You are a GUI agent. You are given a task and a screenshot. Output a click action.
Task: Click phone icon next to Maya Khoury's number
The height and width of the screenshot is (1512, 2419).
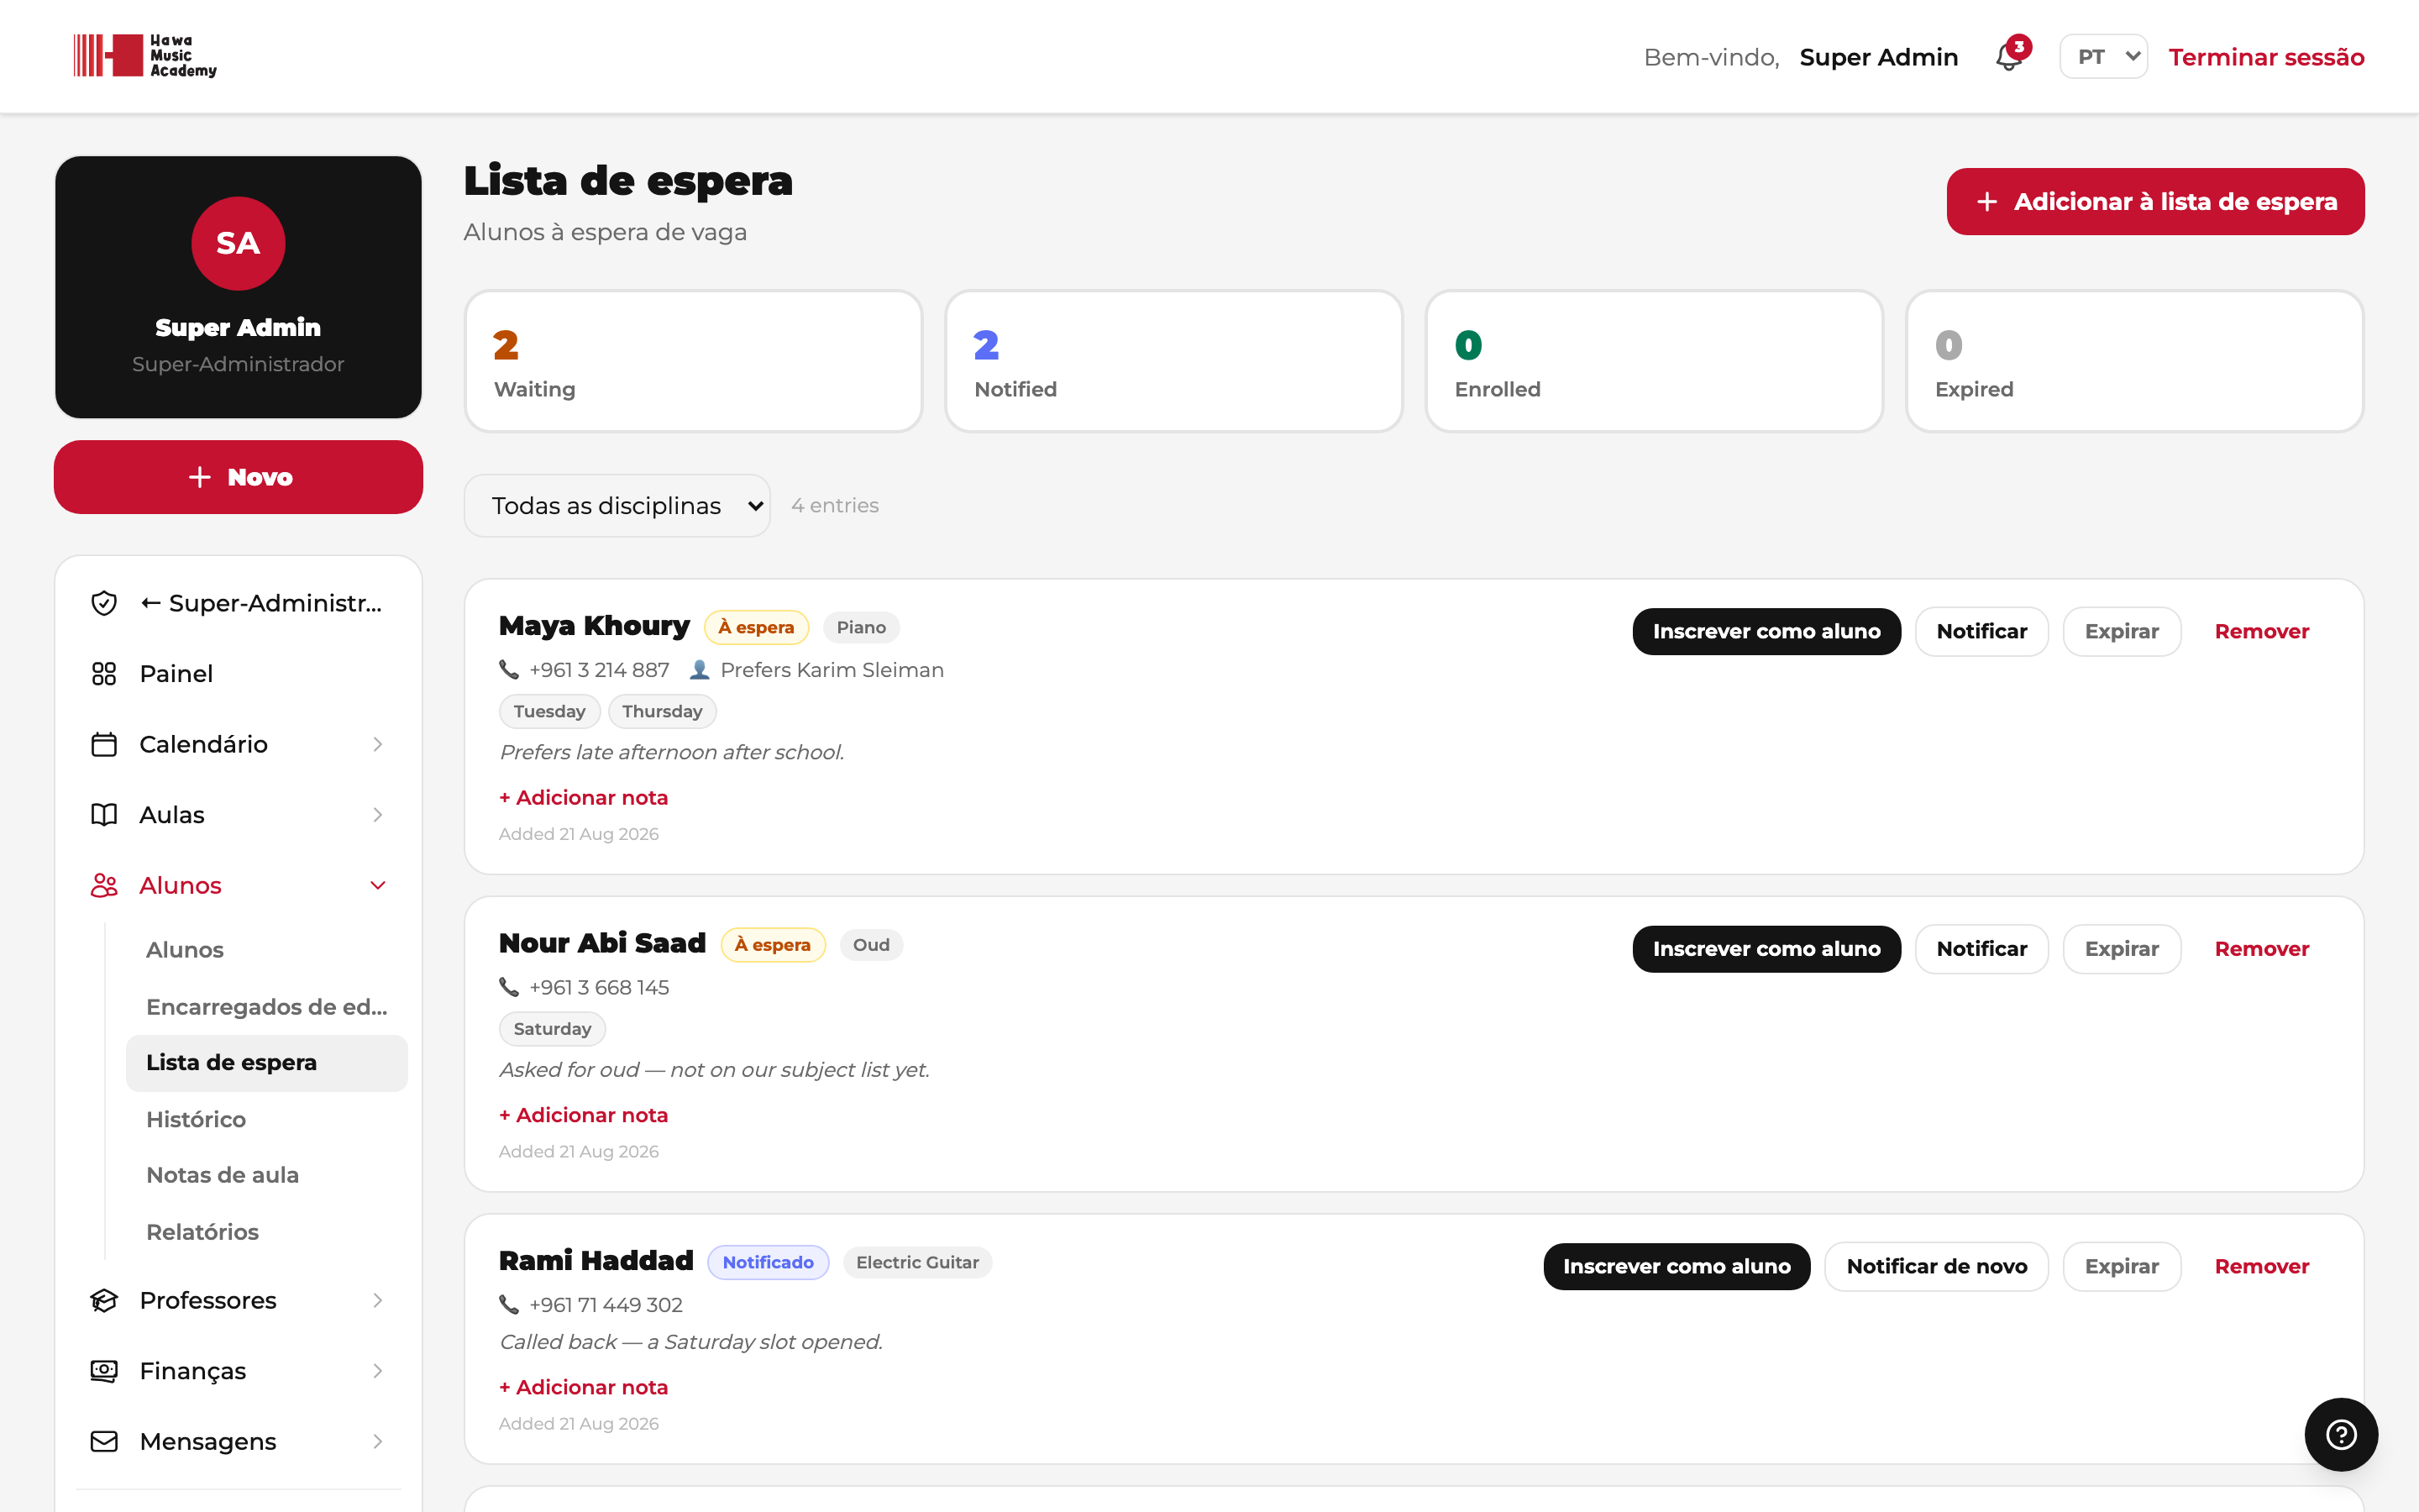(x=509, y=669)
